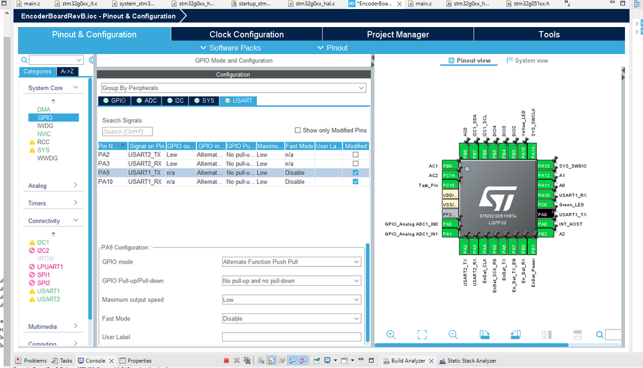Open the Group By Peripherals dropdown
The image size is (643, 368).
(234, 87)
